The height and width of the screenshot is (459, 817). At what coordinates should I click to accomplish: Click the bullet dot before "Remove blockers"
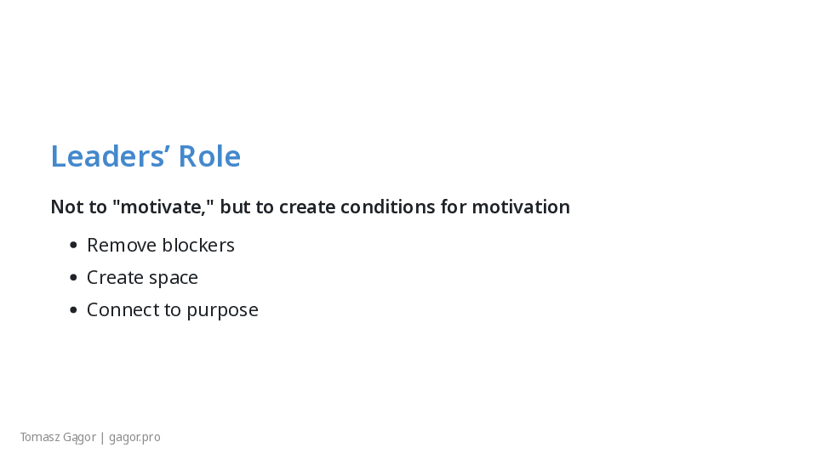(73, 246)
